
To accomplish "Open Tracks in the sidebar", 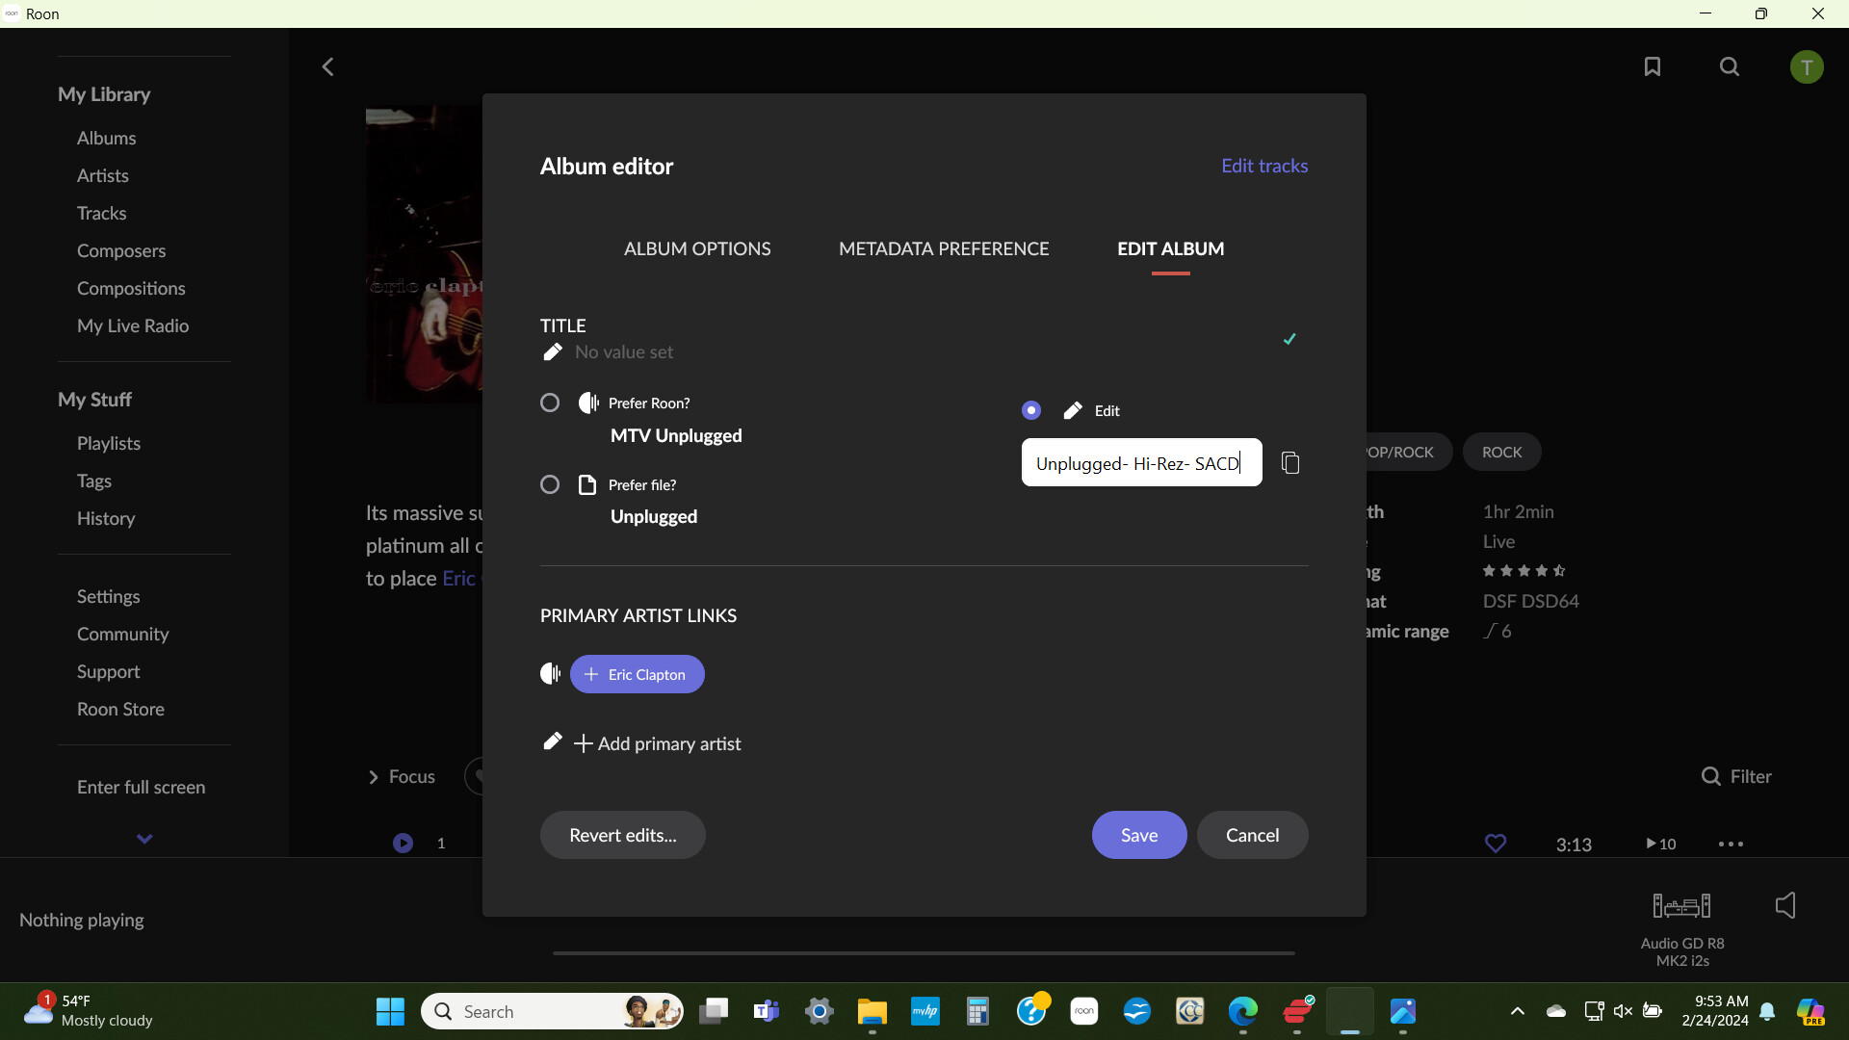I will (x=102, y=213).
